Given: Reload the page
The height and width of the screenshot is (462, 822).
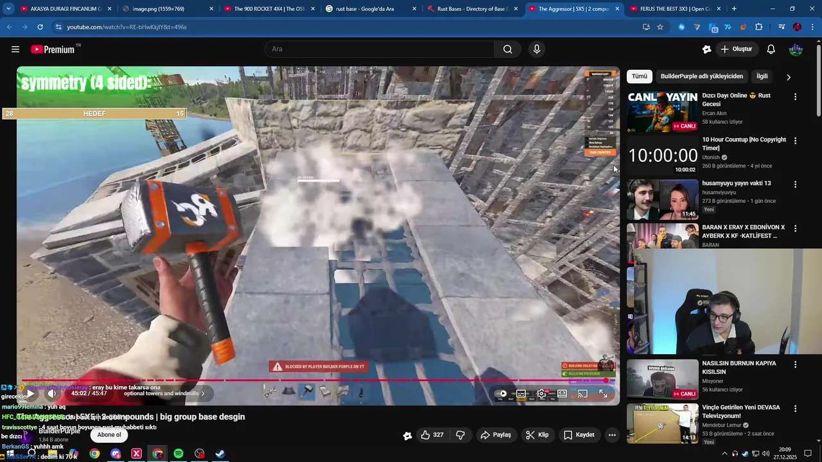Looking at the screenshot, I should coord(40,27).
